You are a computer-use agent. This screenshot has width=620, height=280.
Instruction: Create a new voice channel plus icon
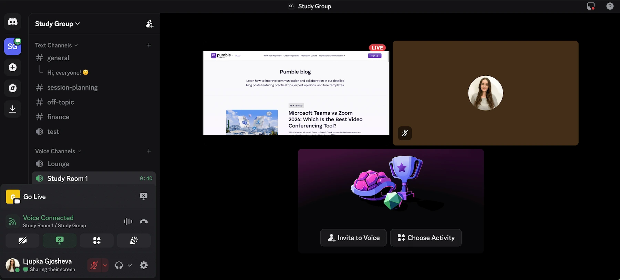point(149,151)
